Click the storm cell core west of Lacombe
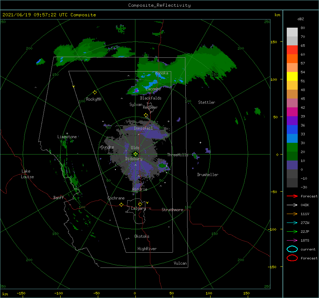The height and width of the screenshot is (298, 319). [136, 90]
